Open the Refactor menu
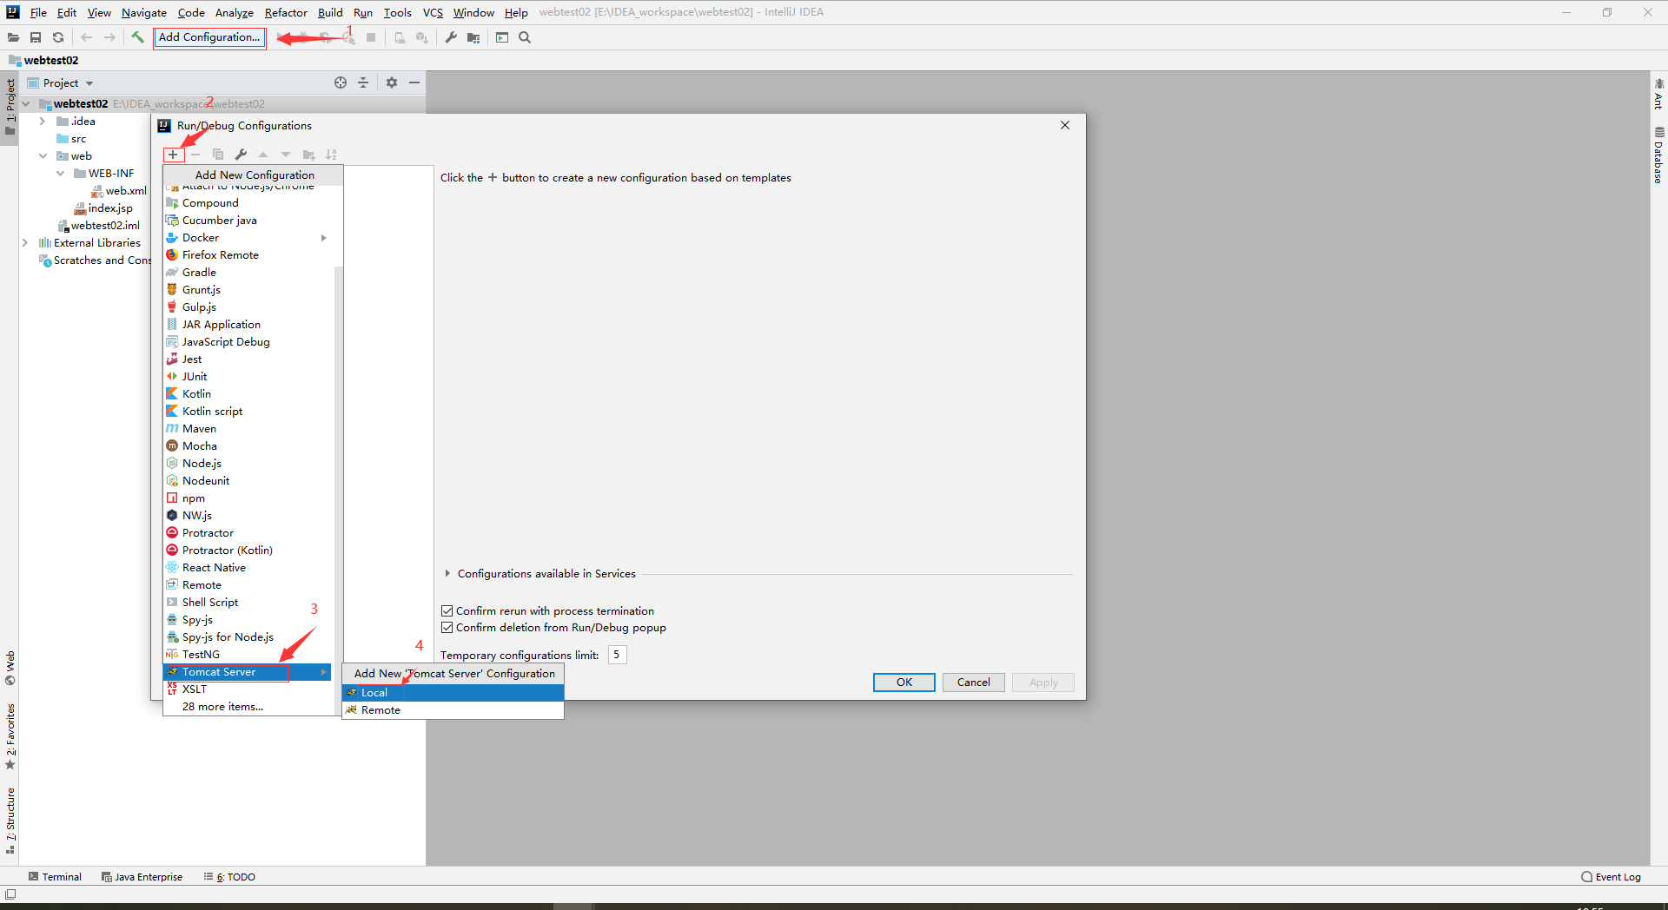Viewport: 1668px width, 910px height. (286, 12)
